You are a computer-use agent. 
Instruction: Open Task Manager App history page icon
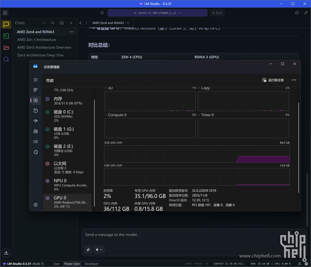pos(36,111)
